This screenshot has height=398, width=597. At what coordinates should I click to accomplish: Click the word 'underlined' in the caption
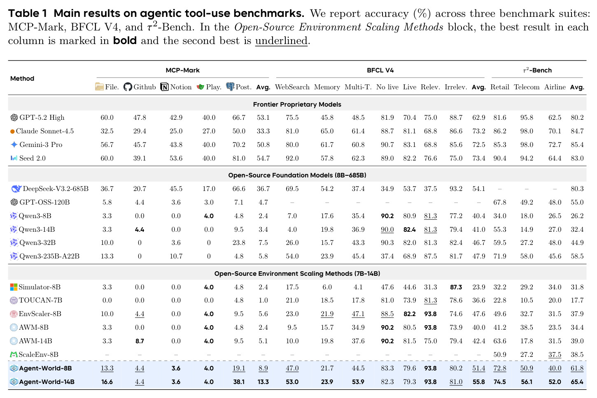[281, 41]
